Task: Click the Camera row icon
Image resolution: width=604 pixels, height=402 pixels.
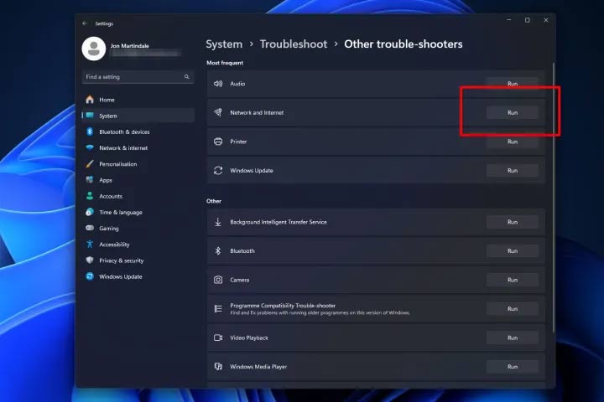Action: (218, 280)
